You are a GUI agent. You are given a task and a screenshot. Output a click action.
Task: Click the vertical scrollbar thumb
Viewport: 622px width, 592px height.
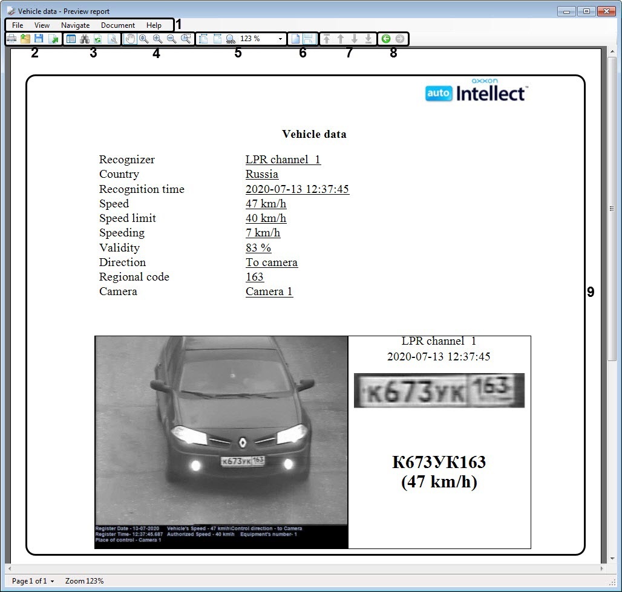click(x=612, y=208)
